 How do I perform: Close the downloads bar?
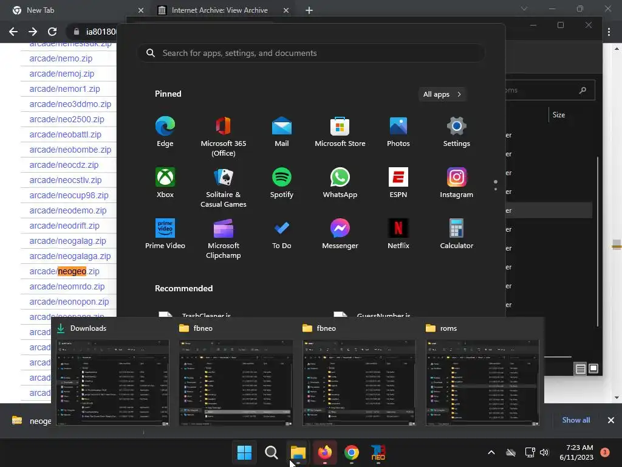click(611, 420)
